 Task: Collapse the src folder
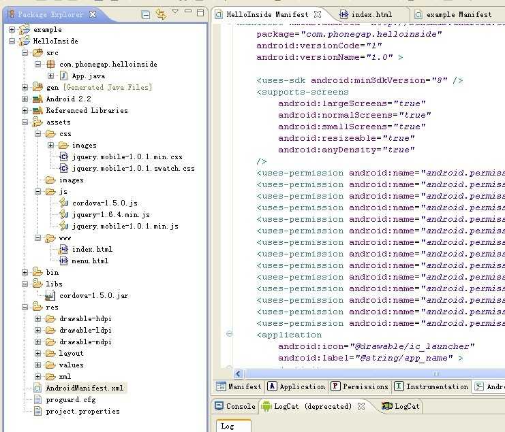[25, 52]
